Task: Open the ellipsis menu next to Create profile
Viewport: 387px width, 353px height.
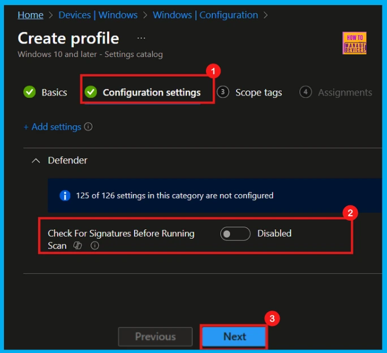Action: pos(141,38)
